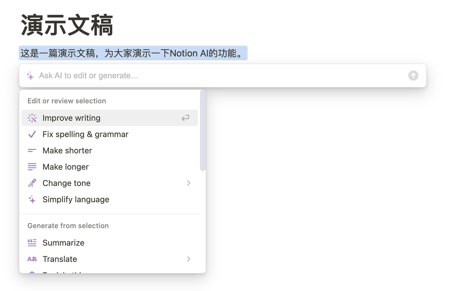Image resolution: width=470 pixels, height=291 pixels.
Task: Expand the Change tone submenu chevron
Action: pyautogui.click(x=189, y=183)
